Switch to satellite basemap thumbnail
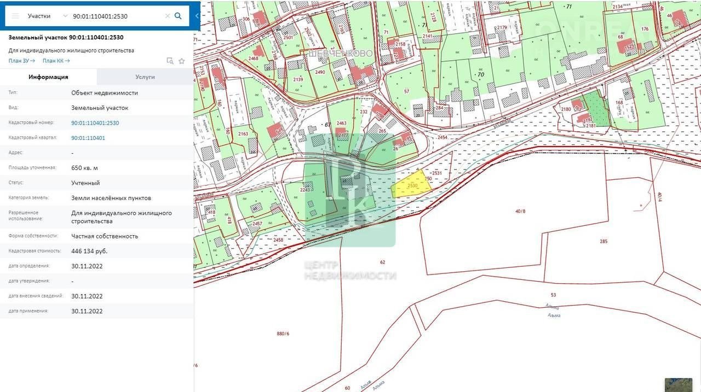The width and height of the screenshot is (701, 392). coord(678,385)
